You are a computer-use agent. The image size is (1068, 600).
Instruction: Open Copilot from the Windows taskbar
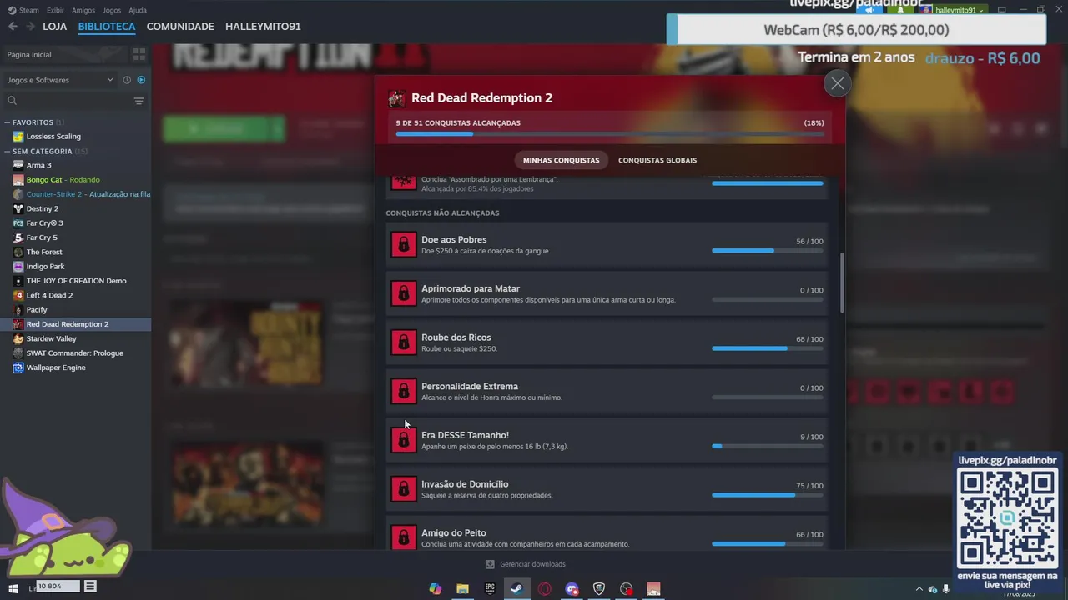[435, 588]
